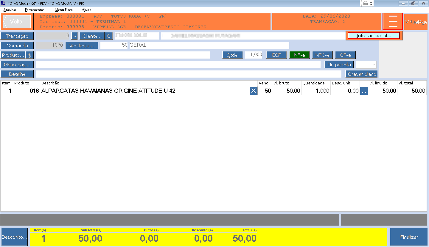Open the Produto... lookup button
The image size is (429, 247).
pyautogui.click(x=13, y=55)
